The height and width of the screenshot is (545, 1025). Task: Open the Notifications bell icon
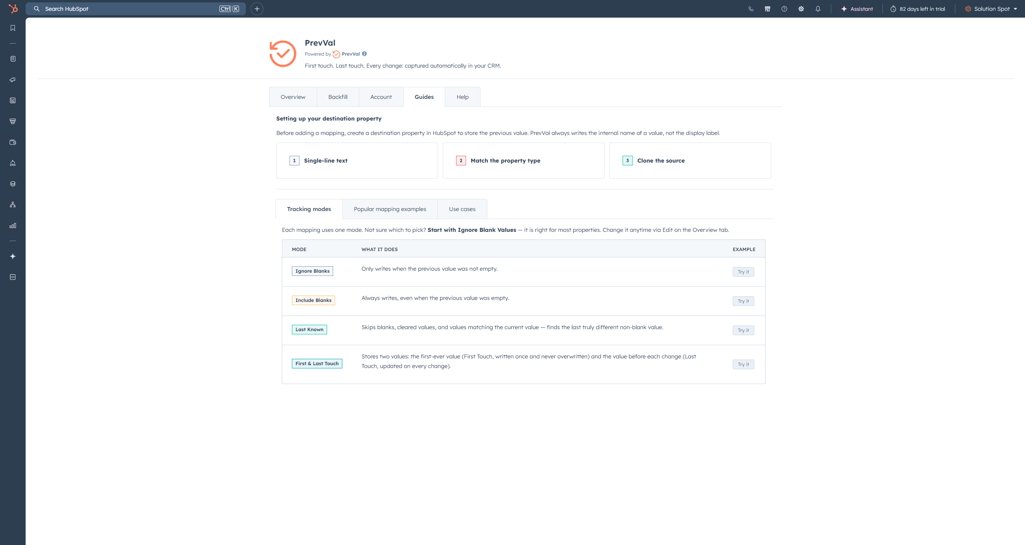click(x=818, y=9)
